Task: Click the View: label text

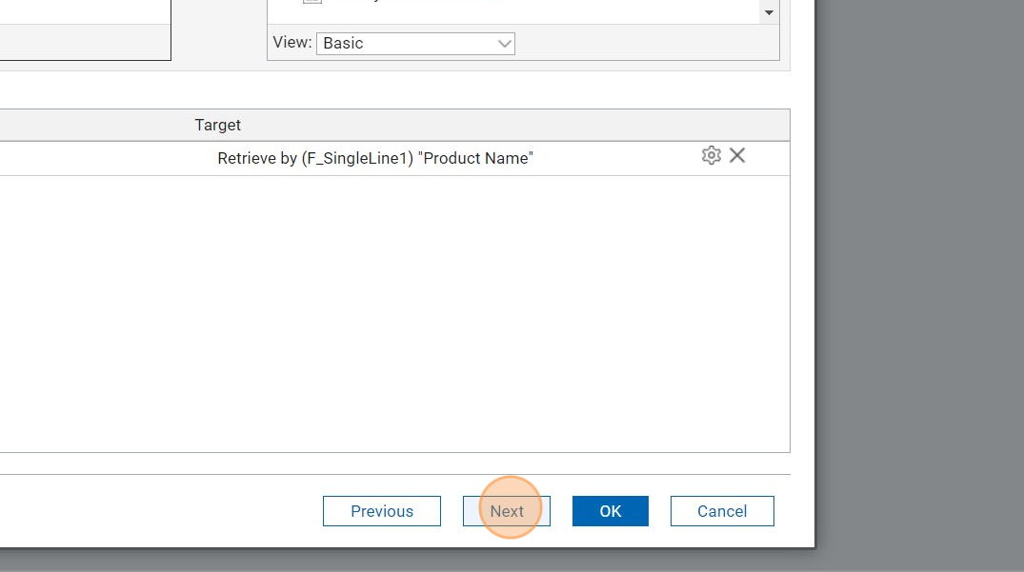Action: click(291, 43)
